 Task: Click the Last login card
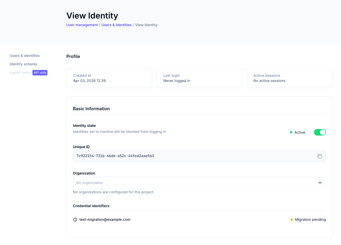click(x=199, y=78)
